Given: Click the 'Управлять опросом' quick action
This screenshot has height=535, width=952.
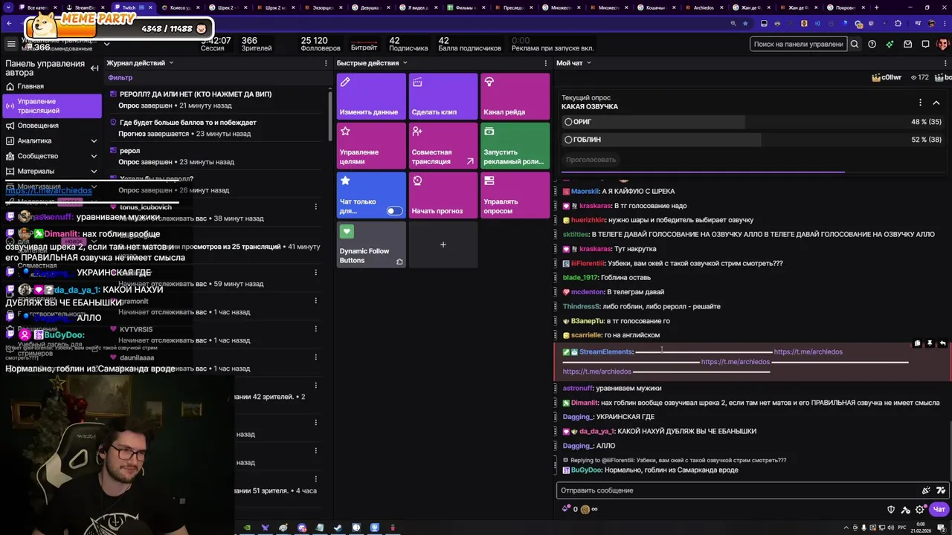Looking at the screenshot, I should click(515, 195).
